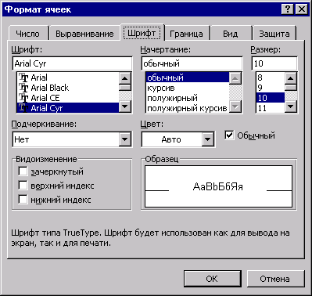Click the Размер size input field

click(x=274, y=63)
